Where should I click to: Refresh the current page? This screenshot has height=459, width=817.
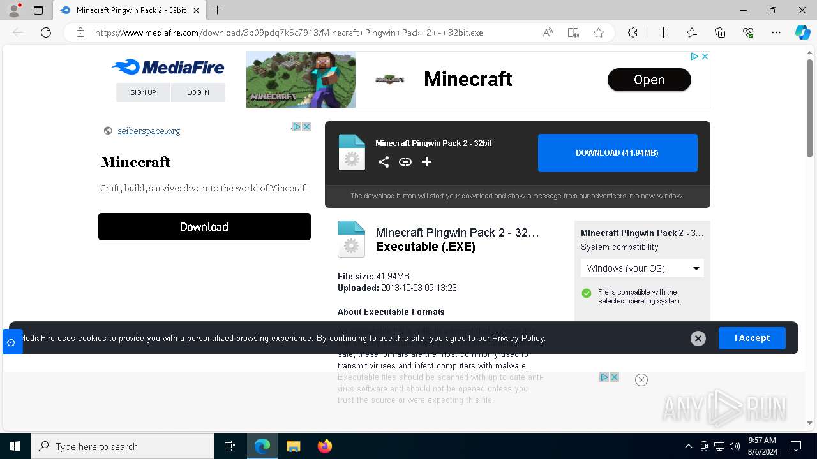[x=46, y=33]
